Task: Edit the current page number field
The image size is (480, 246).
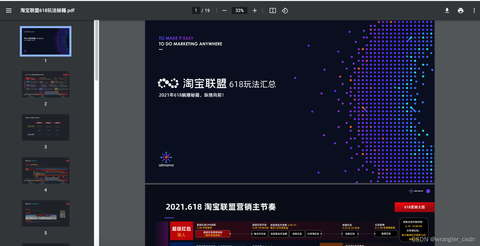Action: point(196,11)
